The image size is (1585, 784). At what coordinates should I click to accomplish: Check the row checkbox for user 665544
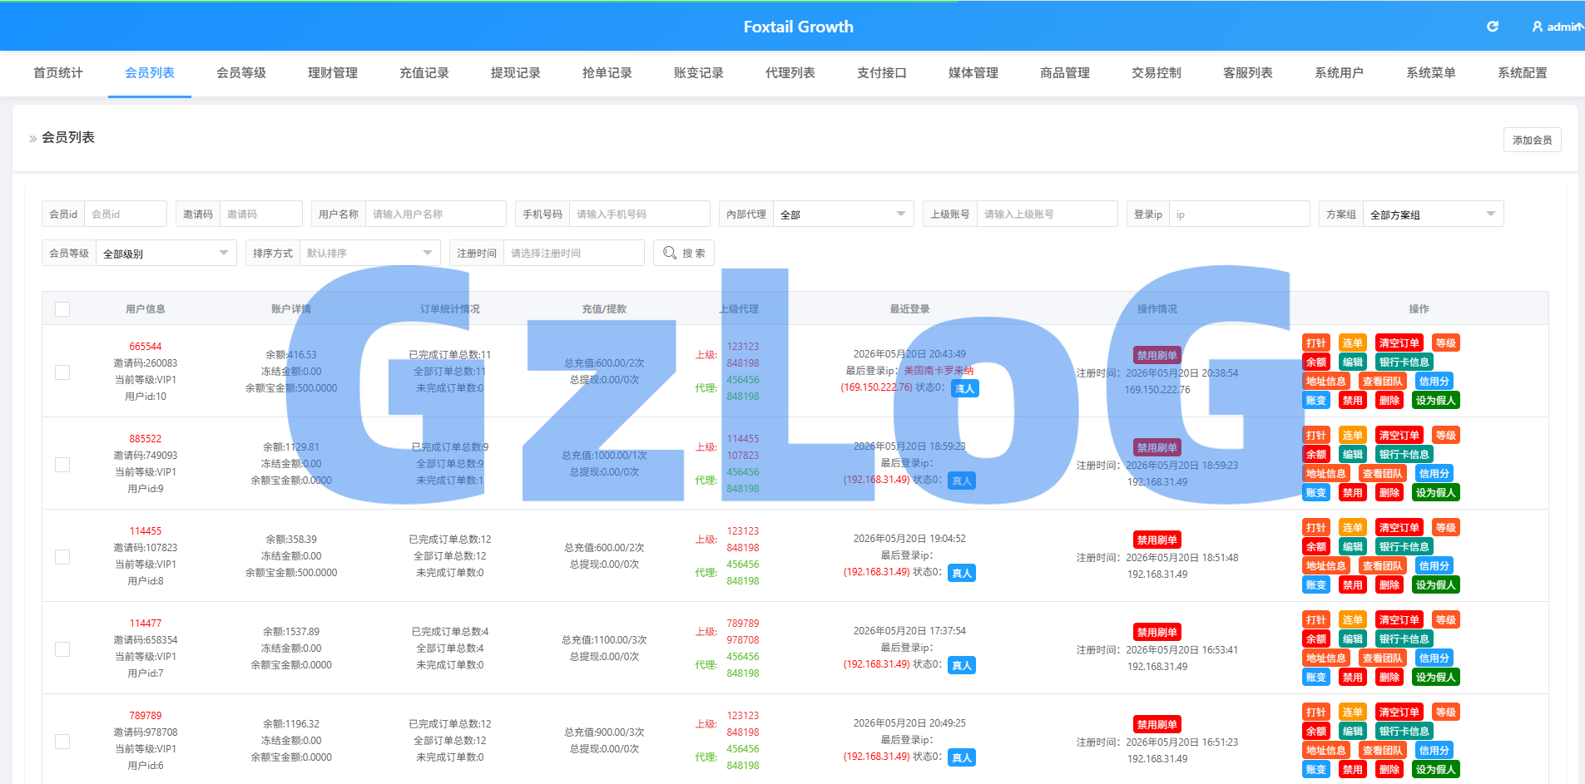point(62,372)
